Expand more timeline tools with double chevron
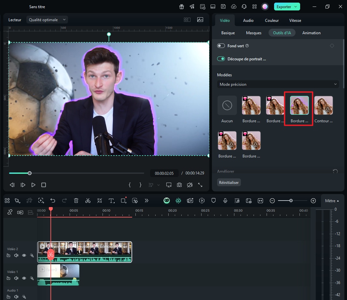 tap(146, 201)
